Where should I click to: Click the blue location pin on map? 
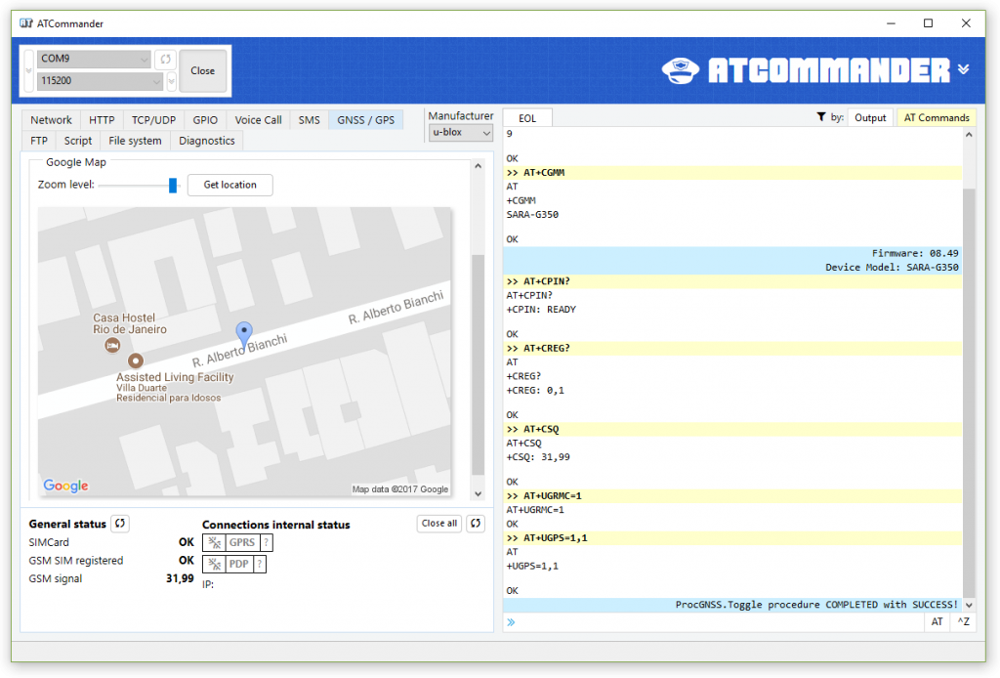click(243, 334)
